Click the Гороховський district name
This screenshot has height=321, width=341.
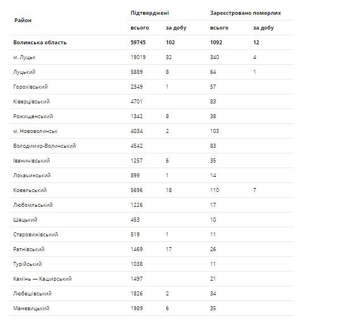point(31,87)
